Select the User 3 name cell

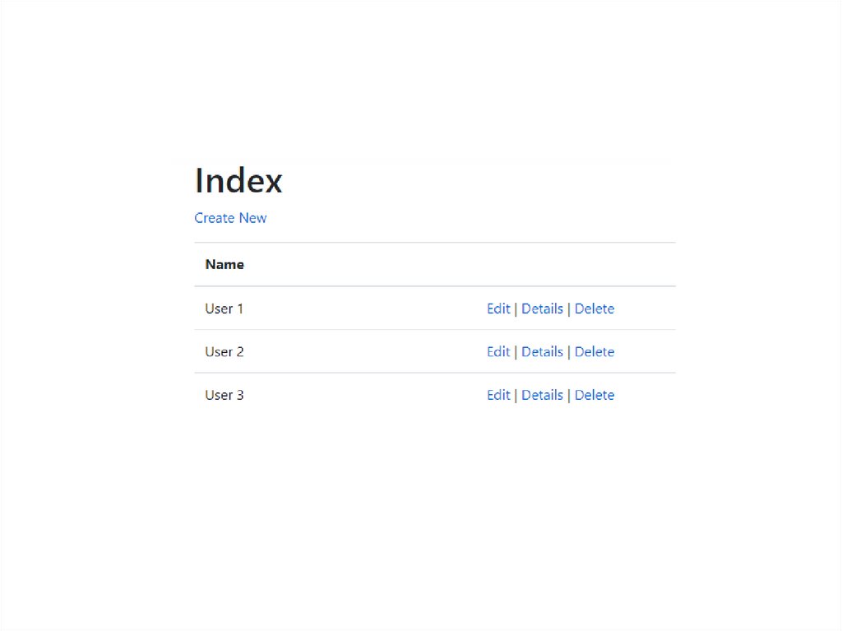click(x=224, y=395)
